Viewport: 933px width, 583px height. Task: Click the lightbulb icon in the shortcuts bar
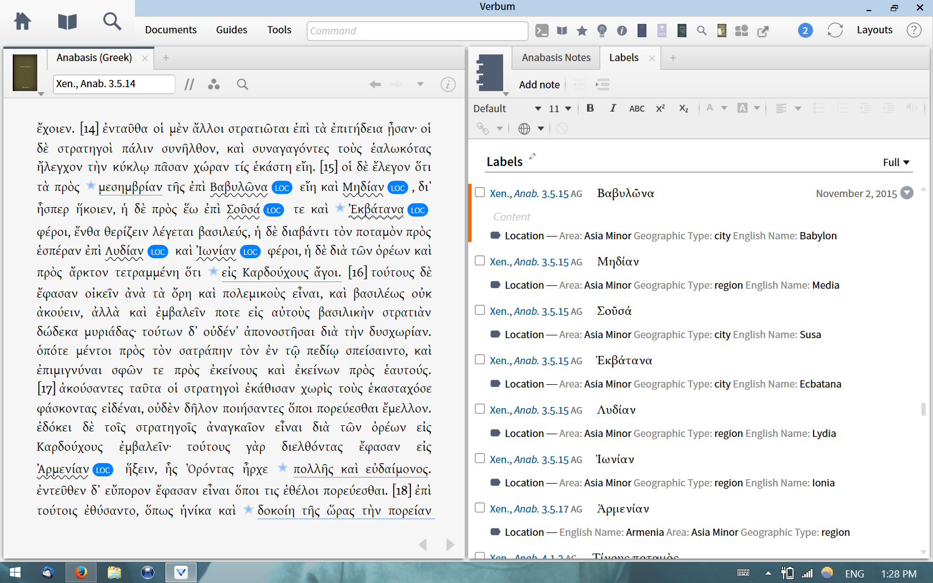[602, 31]
